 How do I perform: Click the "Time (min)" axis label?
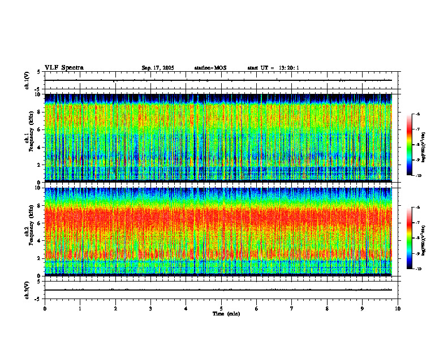click(226, 314)
